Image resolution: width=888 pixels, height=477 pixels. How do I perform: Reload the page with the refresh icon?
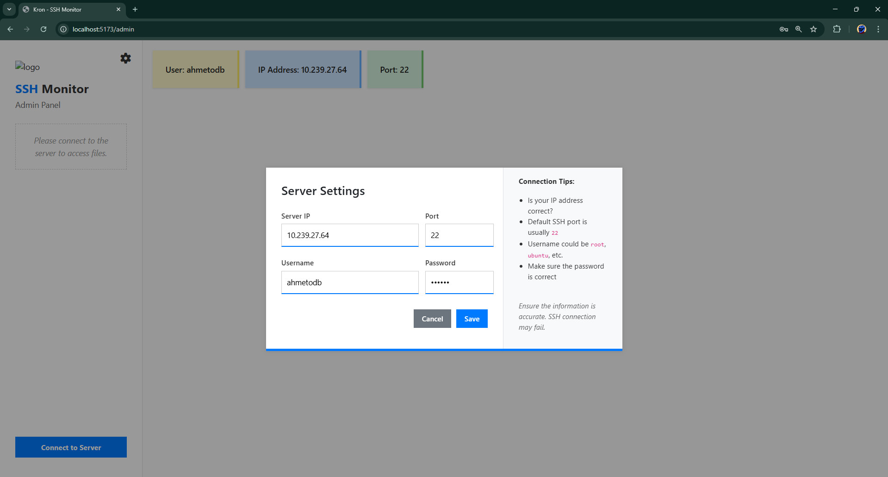43,29
